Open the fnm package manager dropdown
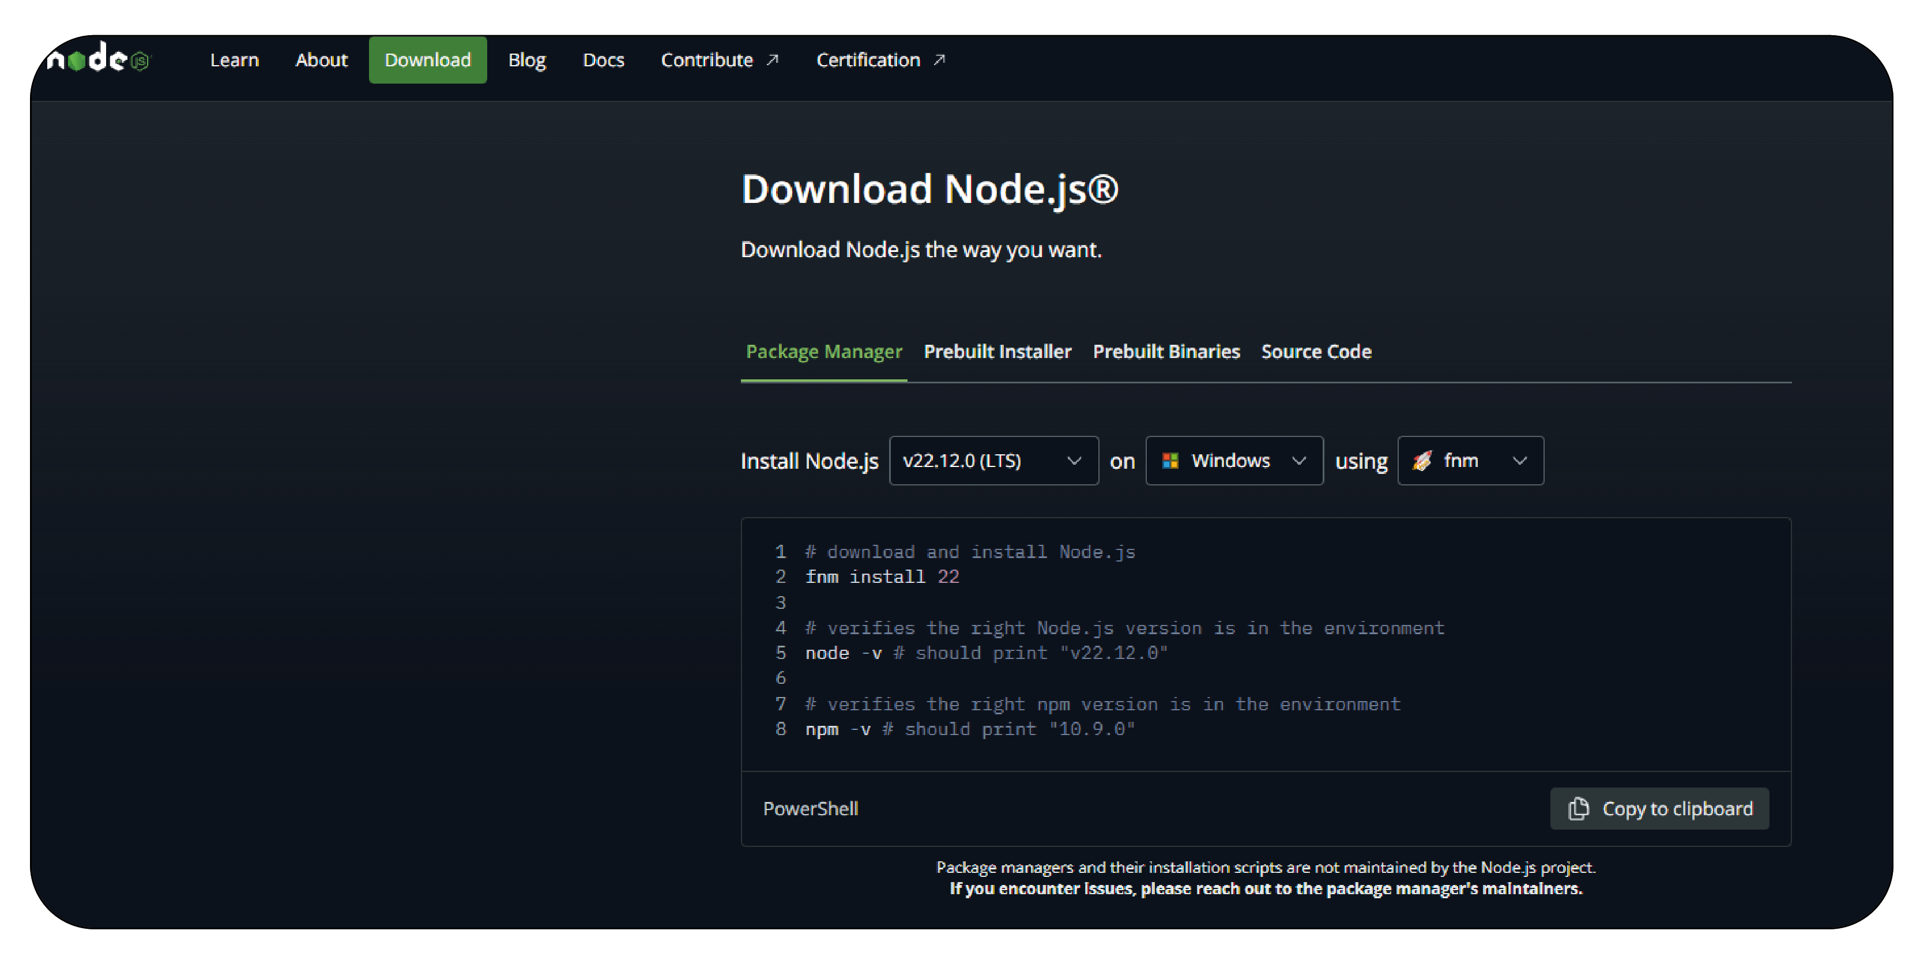This screenshot has height=953, width=1920. pyautogui.click(x=1471, y=461)
